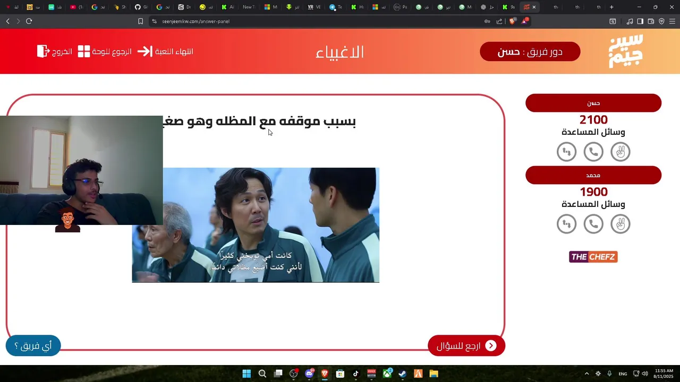Click محمد team's score 1900
The width and height of the screenshot is (680, 382).
[x=593, y=192]
